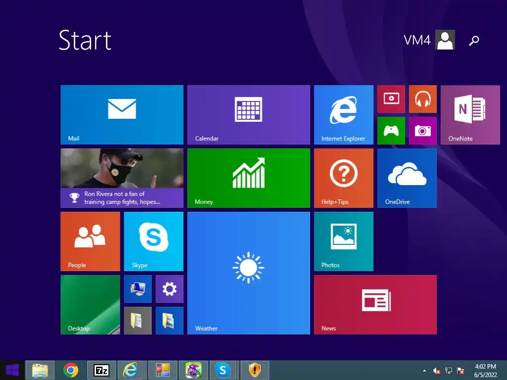The height and width of the screenshot is (380, 507).
Task: Show hidden system tray icons
Action: pos(424,371)
